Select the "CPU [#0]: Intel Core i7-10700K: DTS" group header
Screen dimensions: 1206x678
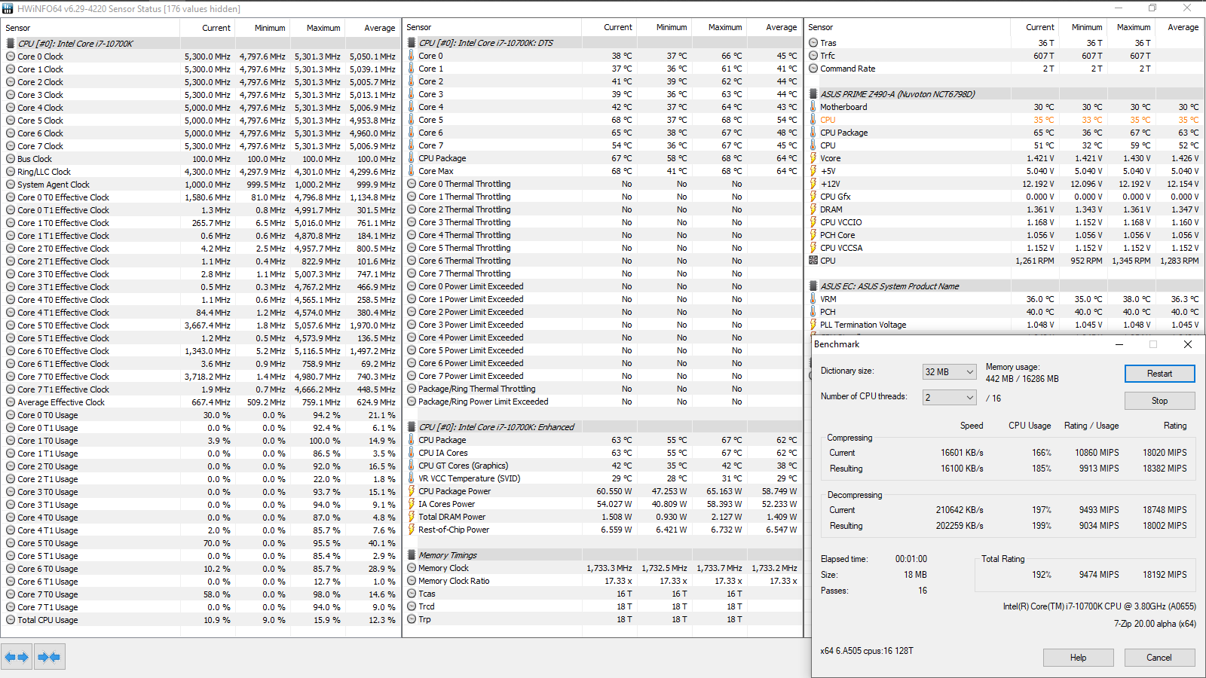(x=485, y=43)
